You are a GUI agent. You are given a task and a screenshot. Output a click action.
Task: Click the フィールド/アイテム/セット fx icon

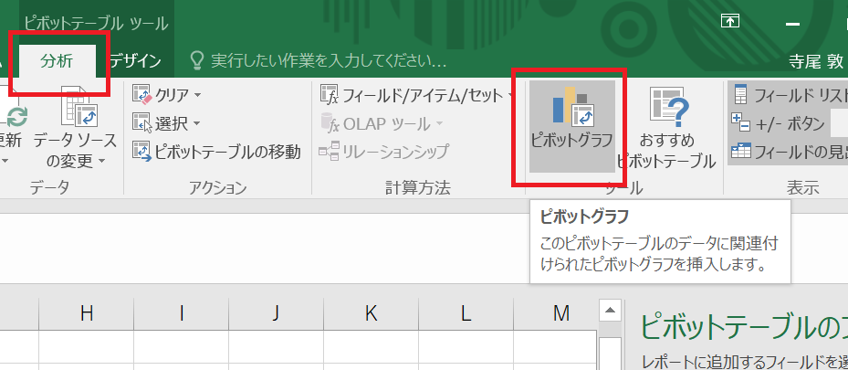point(329,95)
